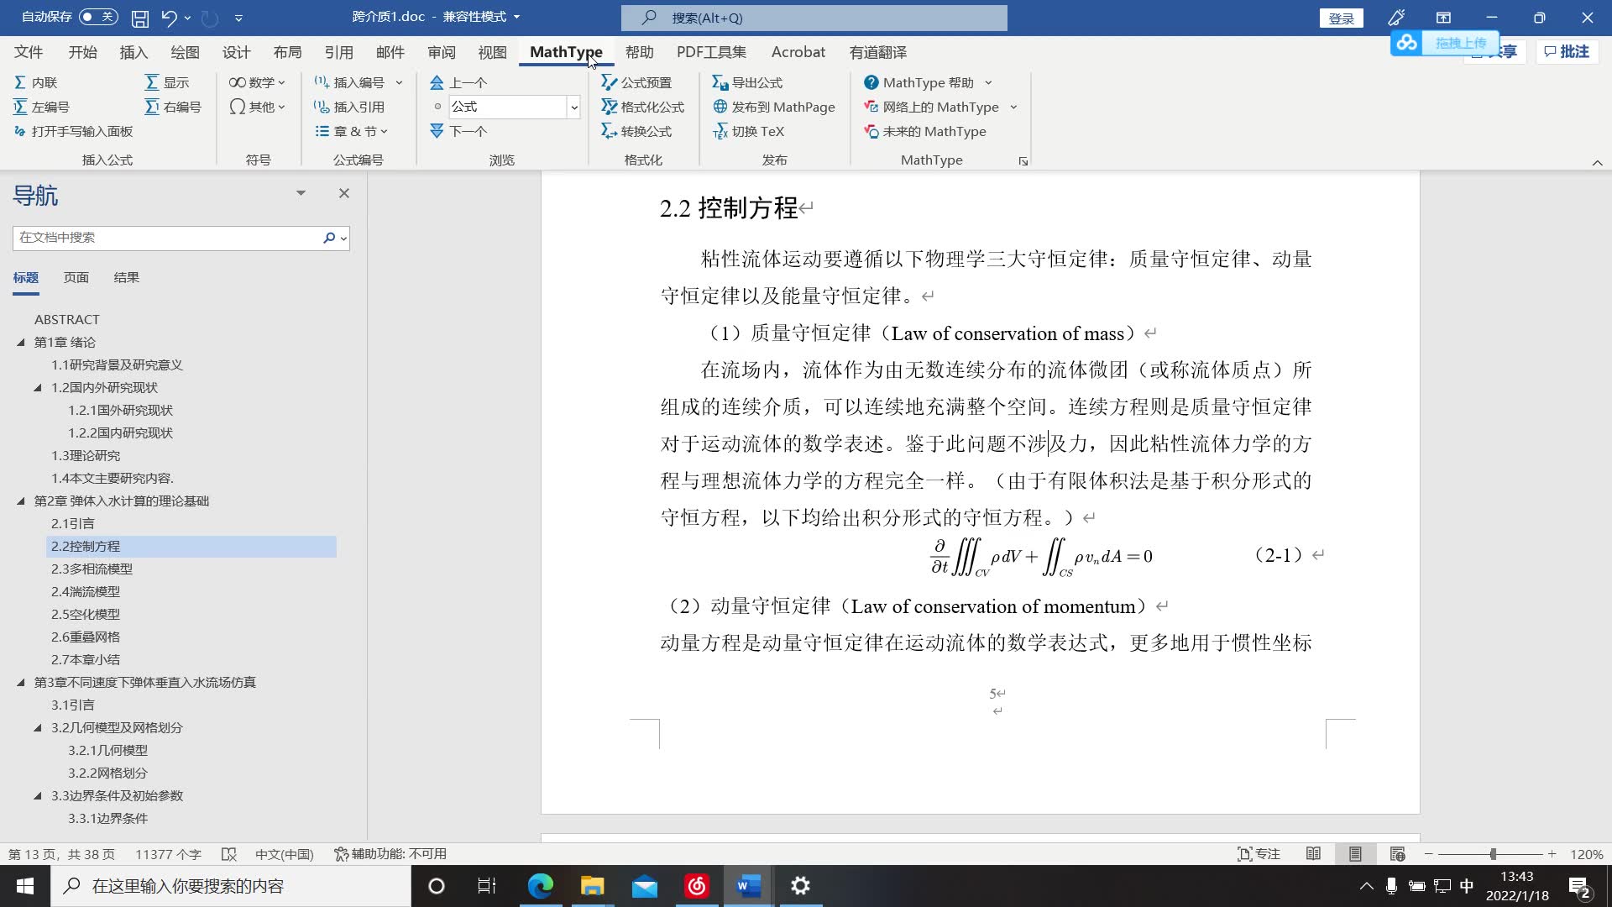The width and height of the screenshot is (1612, 907).
Task: Click the 插入引用 insert reference icon
Action: (x=322, y=107)
